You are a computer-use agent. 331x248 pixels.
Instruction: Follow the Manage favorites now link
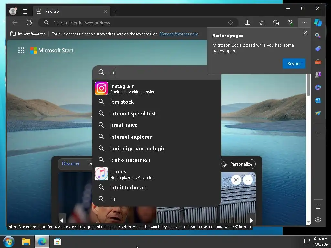pyautogui.click(x=178, y=34)
